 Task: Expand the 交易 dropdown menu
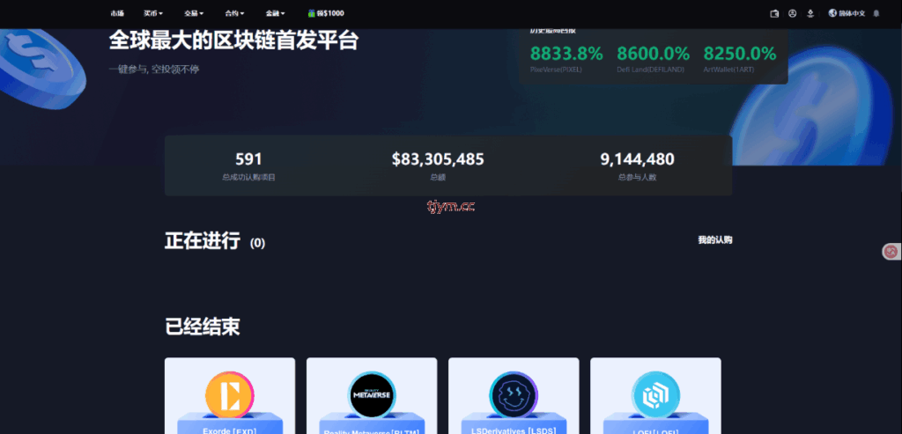tap(194, 14)
